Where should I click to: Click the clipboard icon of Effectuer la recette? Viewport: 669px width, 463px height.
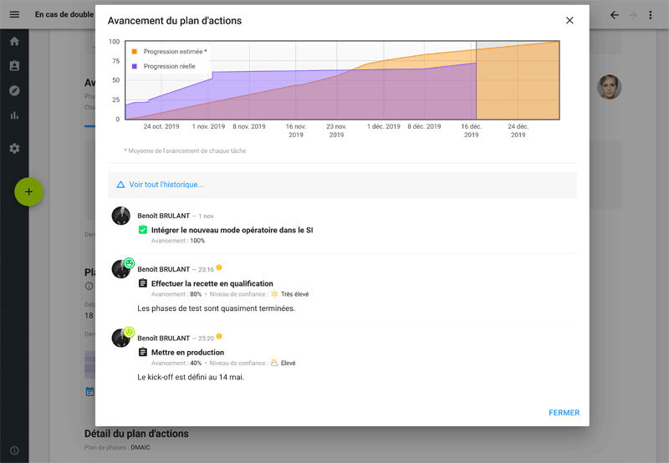click(x=143, y=283)
